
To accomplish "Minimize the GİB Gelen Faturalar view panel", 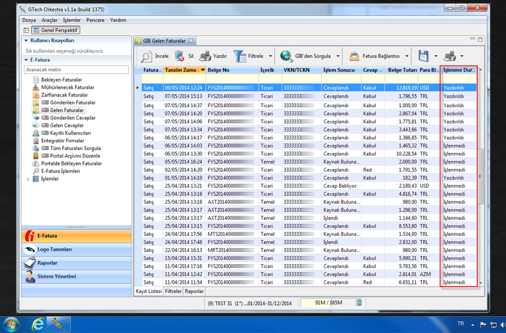I will 472,39.
